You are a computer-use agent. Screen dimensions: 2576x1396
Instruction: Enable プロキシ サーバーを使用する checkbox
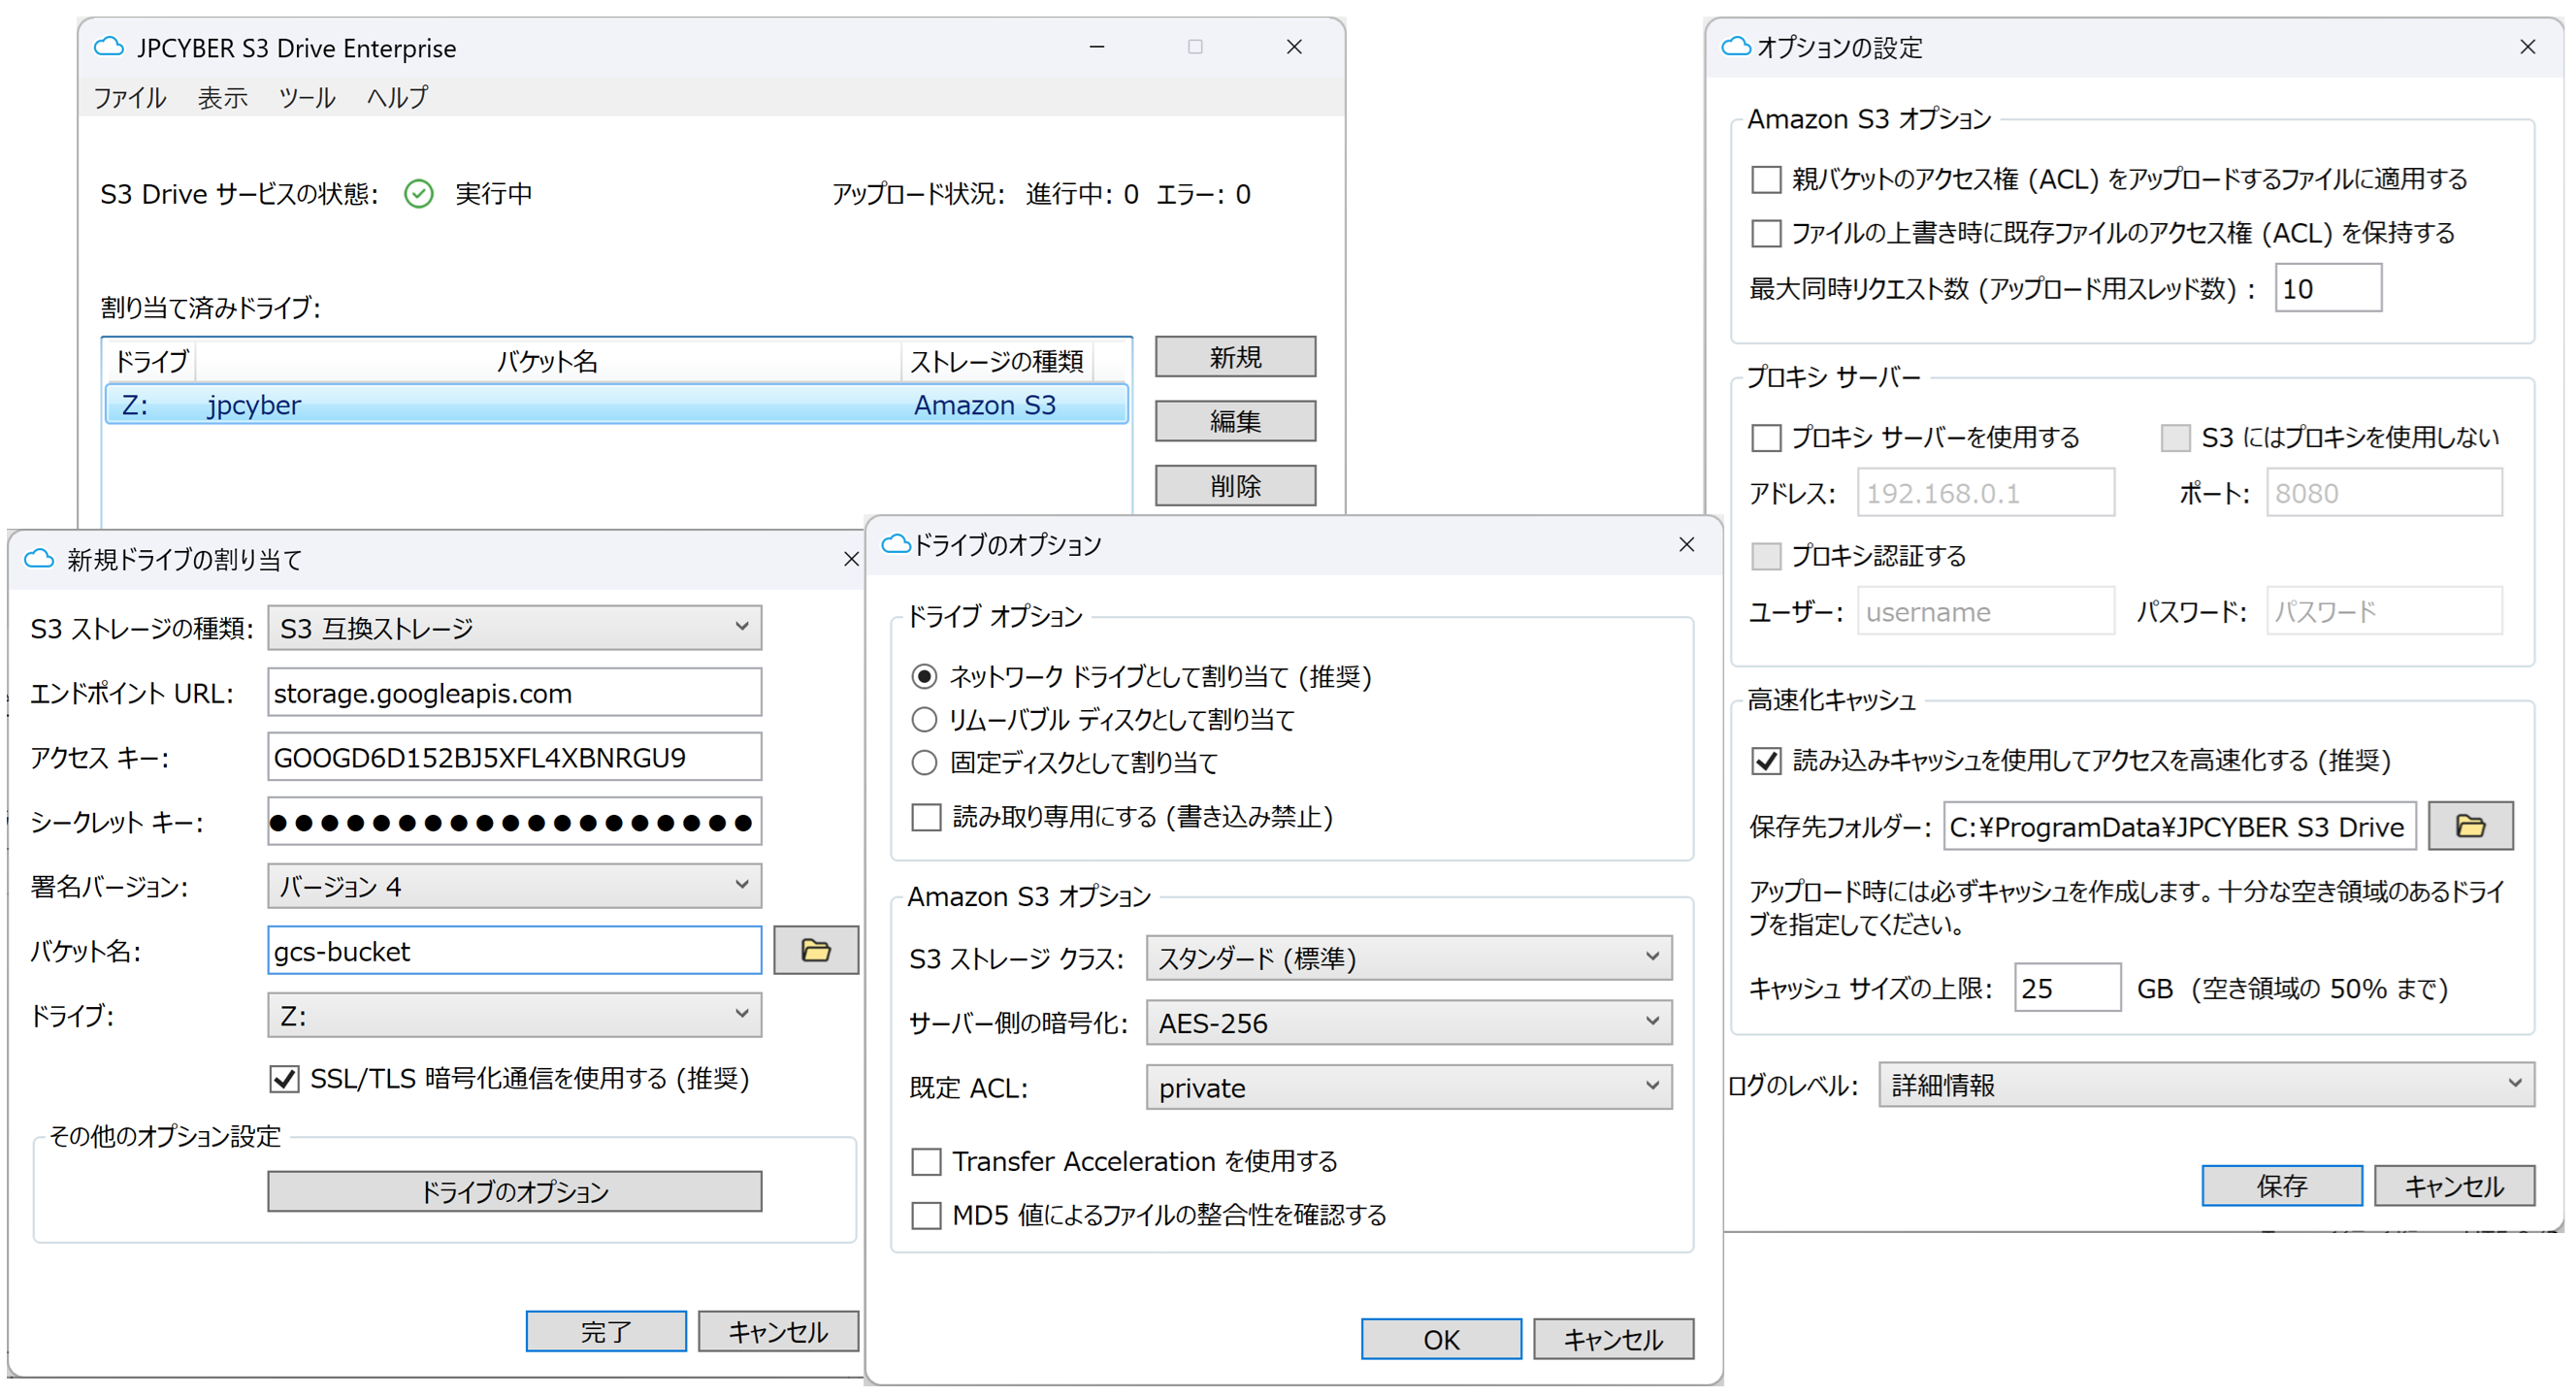click(x=1766, y=438)
